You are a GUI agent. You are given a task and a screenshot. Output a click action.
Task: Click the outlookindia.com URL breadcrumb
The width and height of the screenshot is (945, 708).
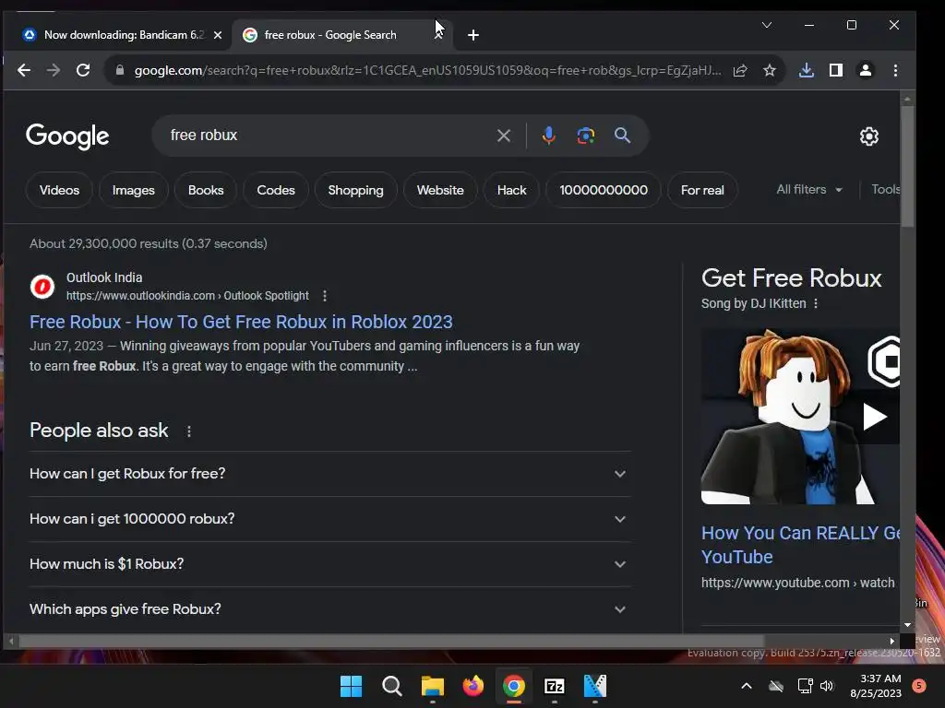coord(187,296)
